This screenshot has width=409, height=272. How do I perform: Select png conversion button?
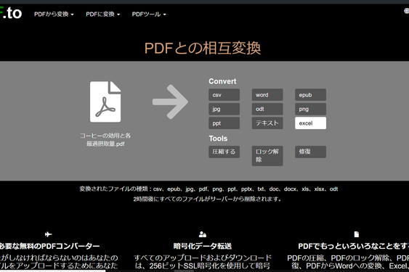tap(310, 109)
